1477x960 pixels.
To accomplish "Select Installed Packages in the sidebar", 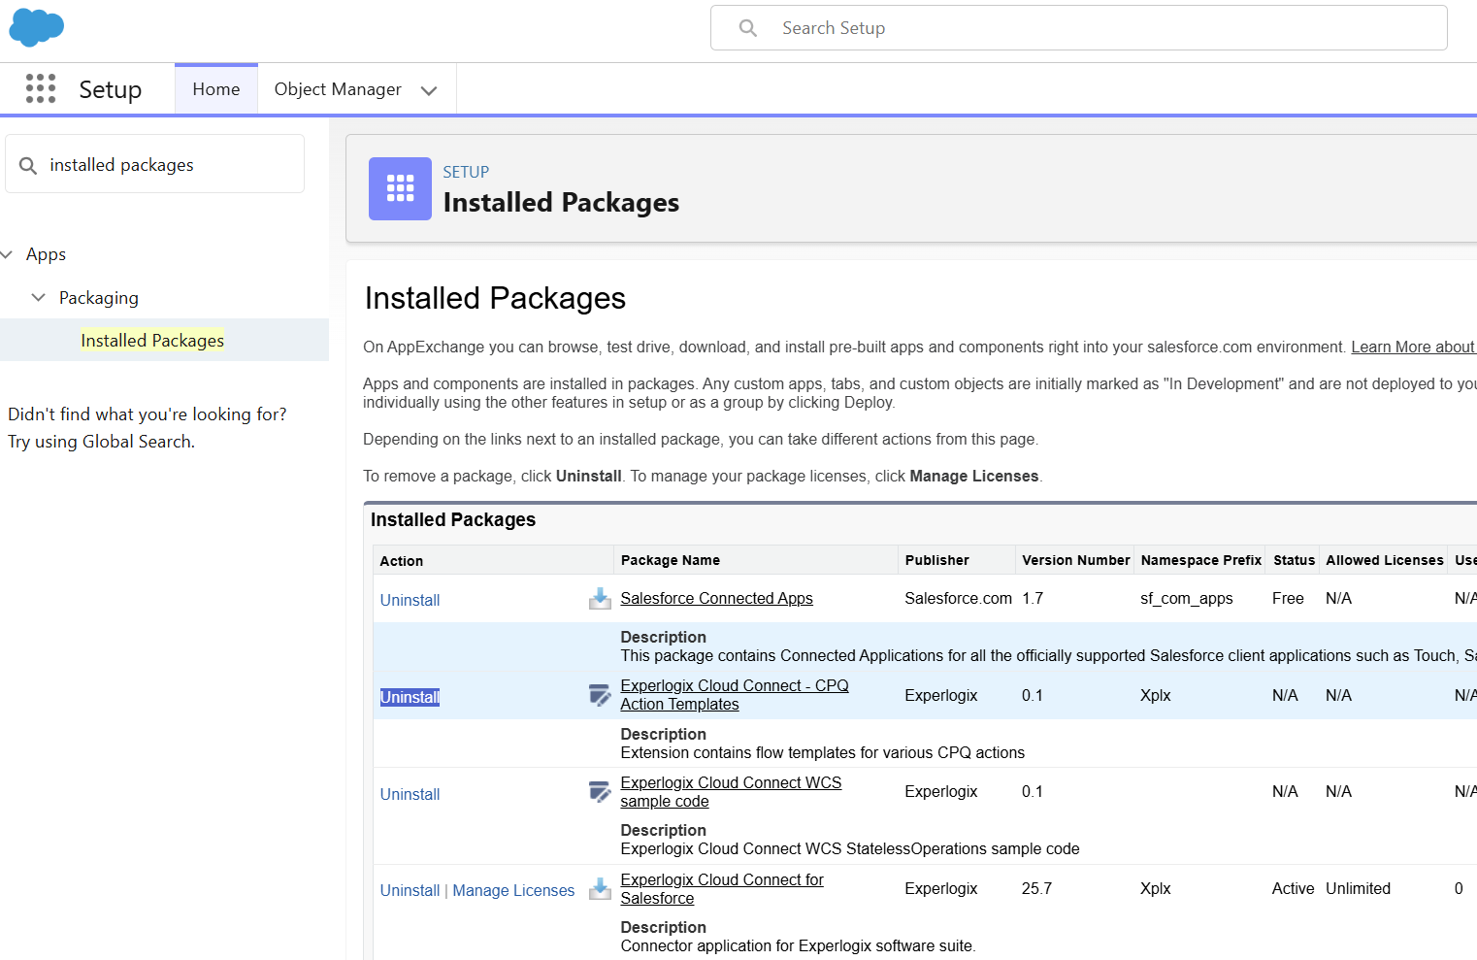I will coord(152,341).
